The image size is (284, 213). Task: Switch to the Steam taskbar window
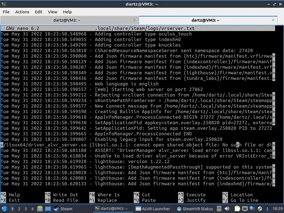[x=63, y=209]
